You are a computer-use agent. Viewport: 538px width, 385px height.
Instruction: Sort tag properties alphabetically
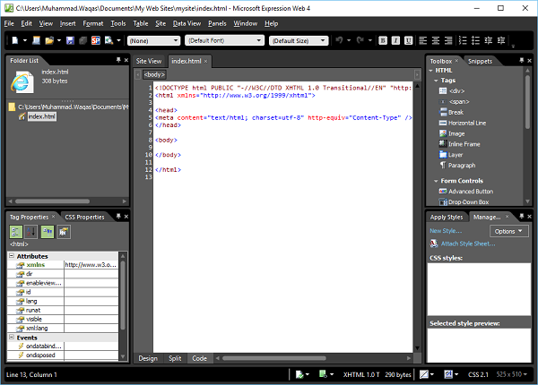click(32, 232)
